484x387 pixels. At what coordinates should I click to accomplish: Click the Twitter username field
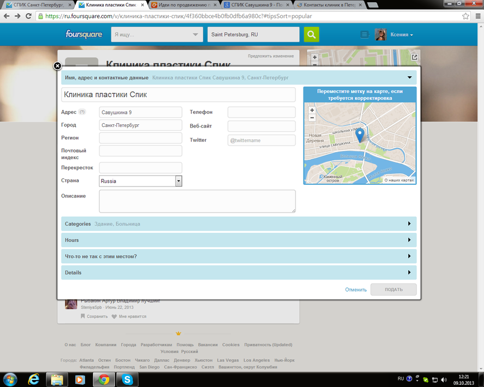262,140
